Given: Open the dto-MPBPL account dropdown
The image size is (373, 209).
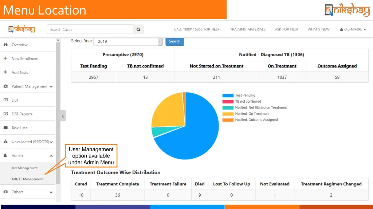Looking at the screenshot, I should pyautogui.click(x=353, y=29).
